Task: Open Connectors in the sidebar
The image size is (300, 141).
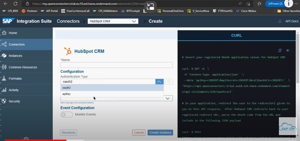Action: click(x=26, y=45)
